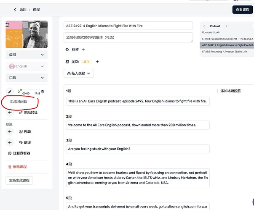This screenshot has width=254, height=210.
Task: Expand the 口音 accent dropdown
Action: point(26,78)
